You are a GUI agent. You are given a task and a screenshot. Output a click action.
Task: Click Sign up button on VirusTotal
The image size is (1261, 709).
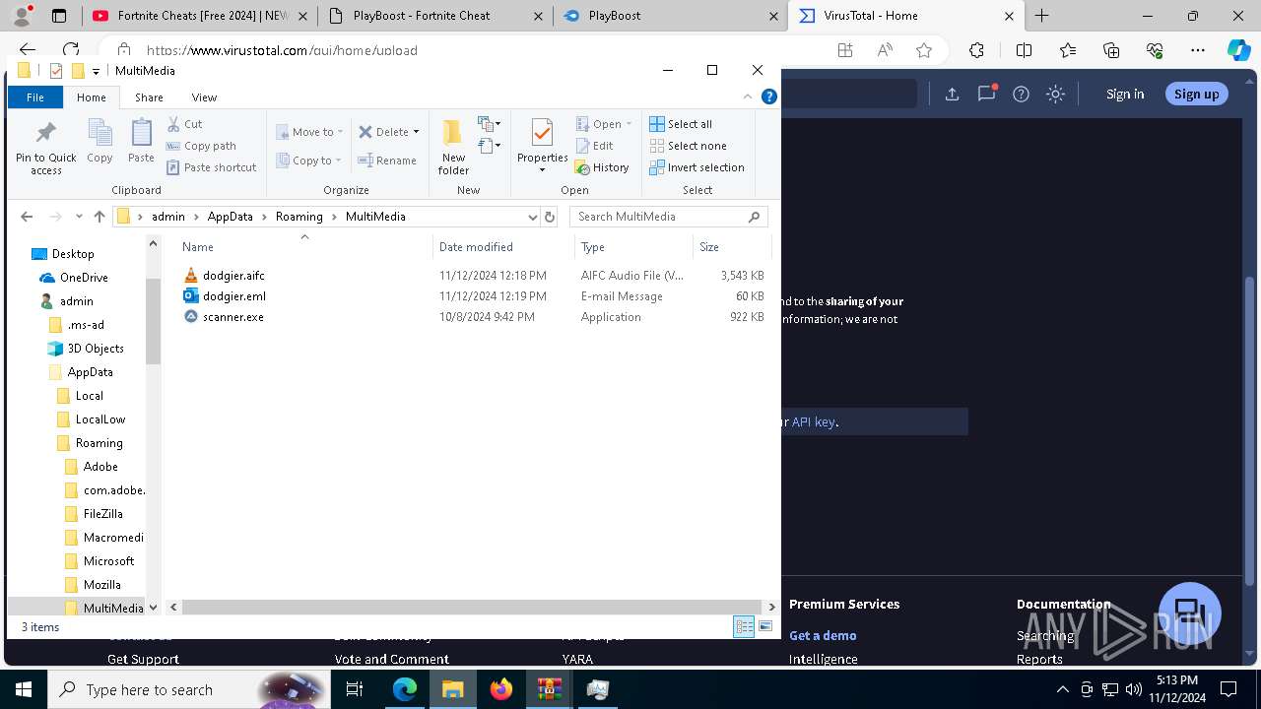coord(1196,94)
